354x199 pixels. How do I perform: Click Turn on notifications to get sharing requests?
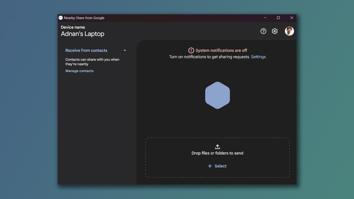[x=210, y=57]
